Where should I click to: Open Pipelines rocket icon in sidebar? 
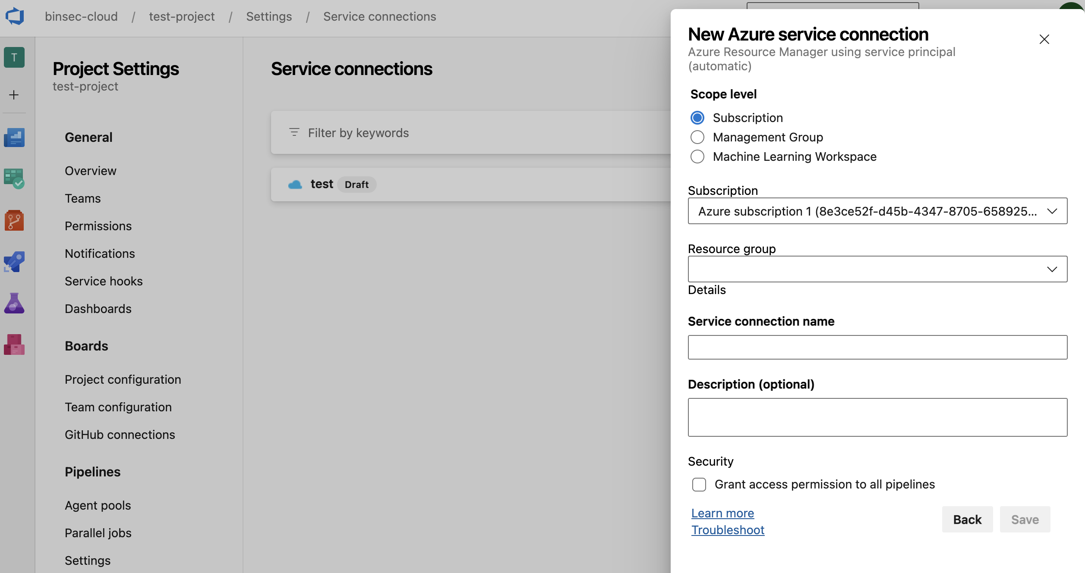click(14, 261)
